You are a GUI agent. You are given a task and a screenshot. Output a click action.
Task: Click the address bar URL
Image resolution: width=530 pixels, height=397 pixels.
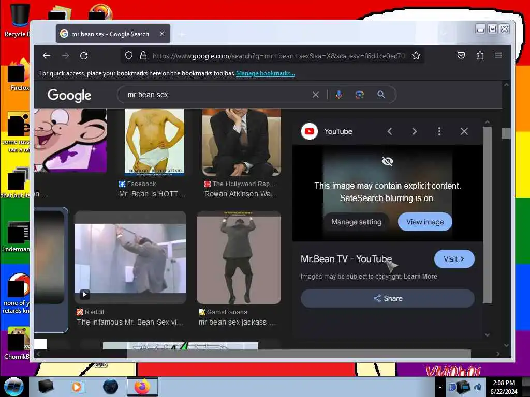[x=279, y=56]
